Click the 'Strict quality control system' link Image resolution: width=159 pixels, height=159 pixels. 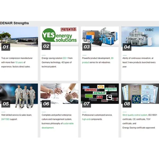[x=135, y=115]
